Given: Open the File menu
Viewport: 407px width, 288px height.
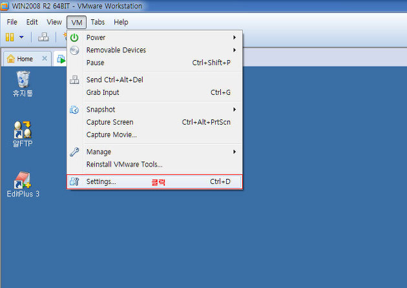Looking at the screenshot, I should pos(12,22).
